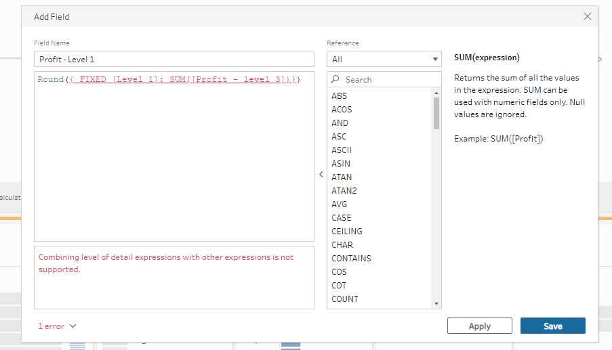
Task: Select the COS function
Action: (x=339, y=272)
